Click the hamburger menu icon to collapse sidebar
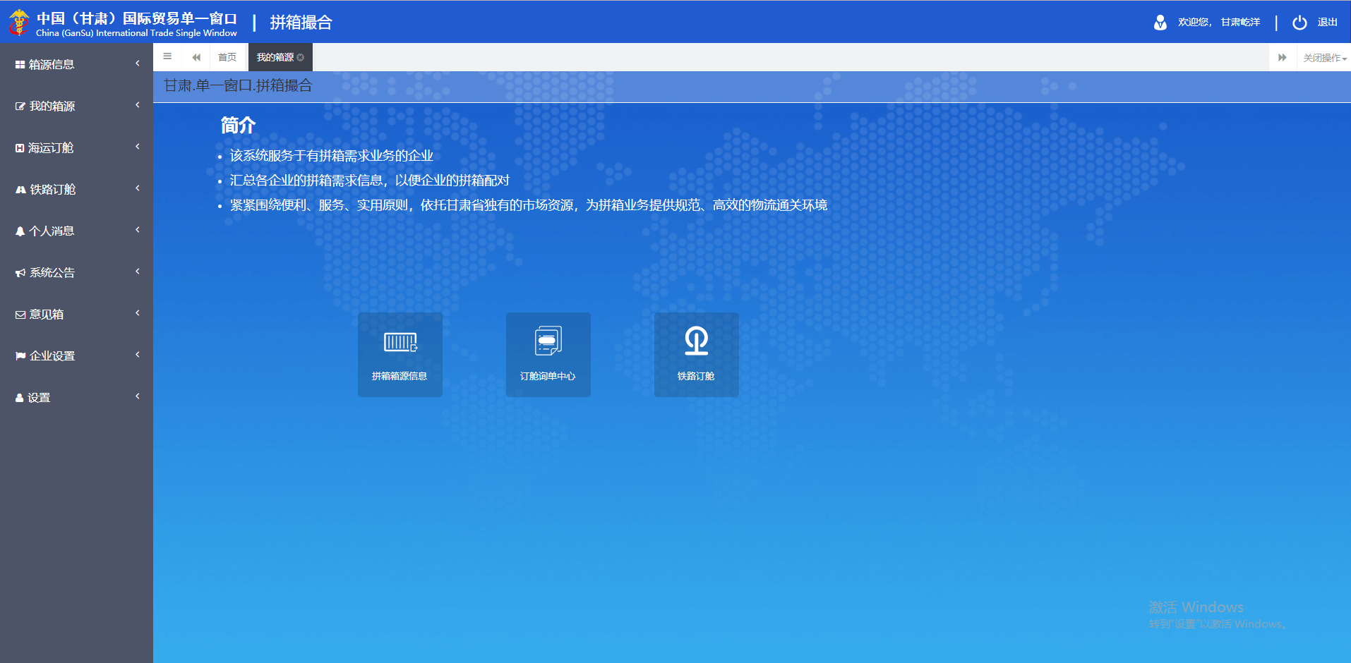Screen dimensions: 1351x663 (167, 57)
